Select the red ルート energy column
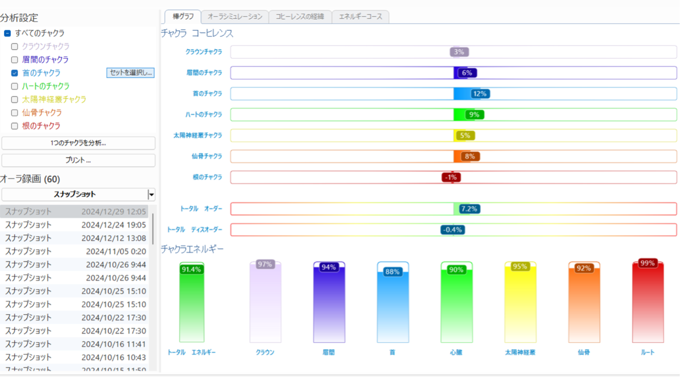682x379 pixels. point(647,304)
